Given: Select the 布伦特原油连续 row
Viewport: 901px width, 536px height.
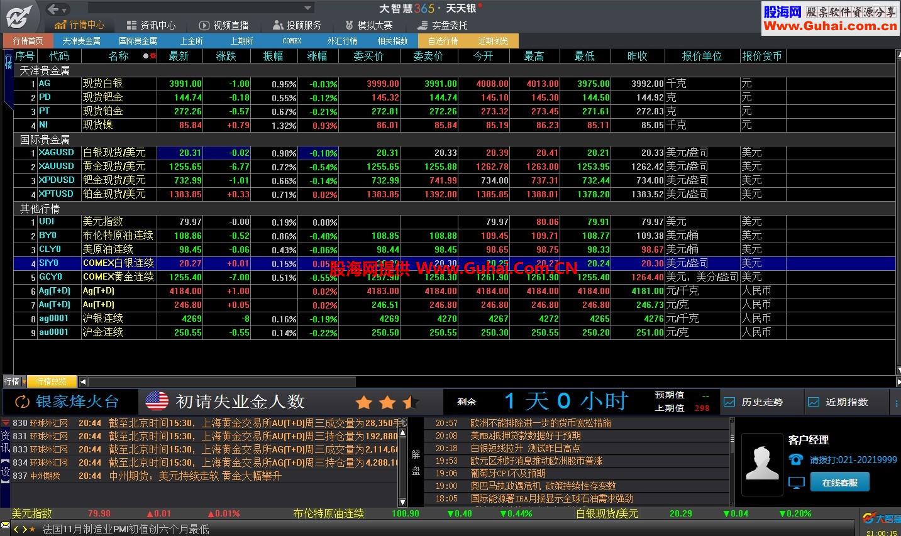Looking at the screenshot, I should (454, 236).
